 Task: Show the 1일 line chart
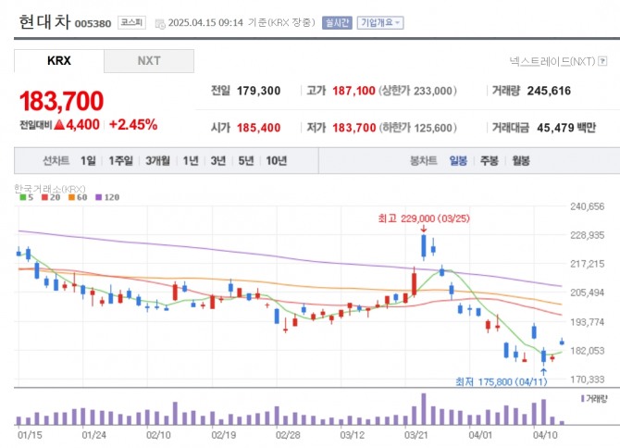88,160
